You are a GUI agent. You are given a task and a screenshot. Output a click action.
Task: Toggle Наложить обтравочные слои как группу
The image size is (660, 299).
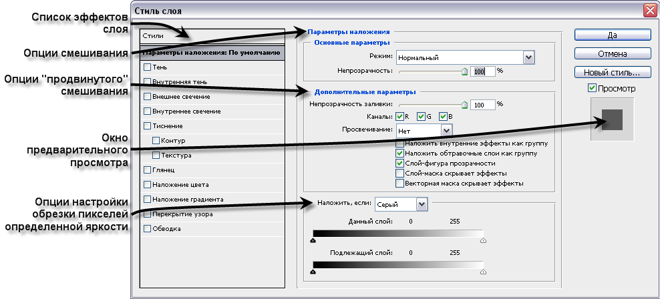[x=400, y=153]
